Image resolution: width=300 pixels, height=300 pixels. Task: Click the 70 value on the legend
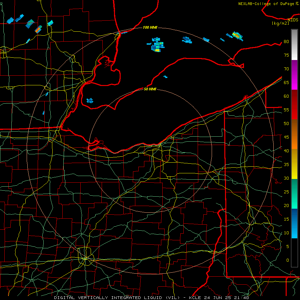tap(286, 69)
